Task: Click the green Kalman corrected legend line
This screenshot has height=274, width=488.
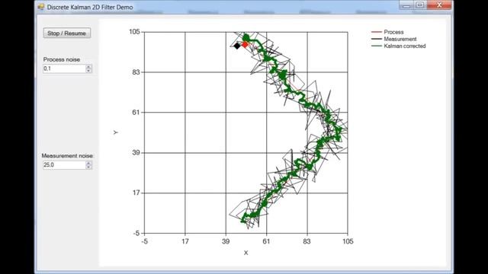Action: coord(377,46)
